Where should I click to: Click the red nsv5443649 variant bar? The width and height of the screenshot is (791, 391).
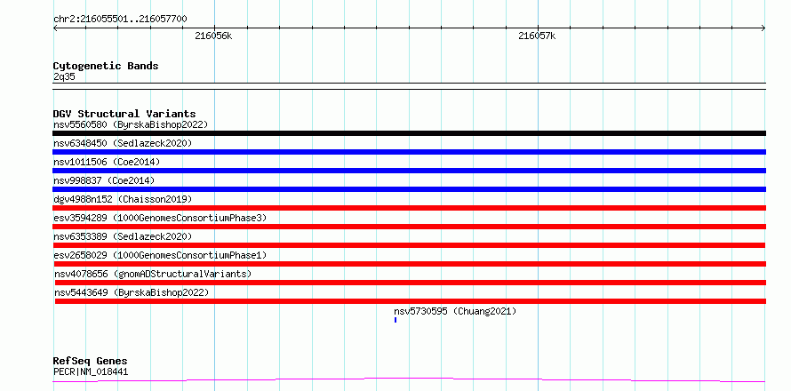point(411,301)
